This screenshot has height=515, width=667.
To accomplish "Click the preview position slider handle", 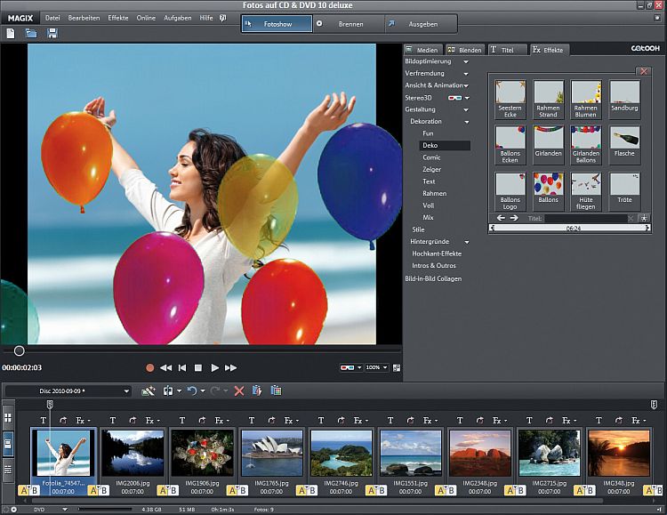I will click(20, 350).
